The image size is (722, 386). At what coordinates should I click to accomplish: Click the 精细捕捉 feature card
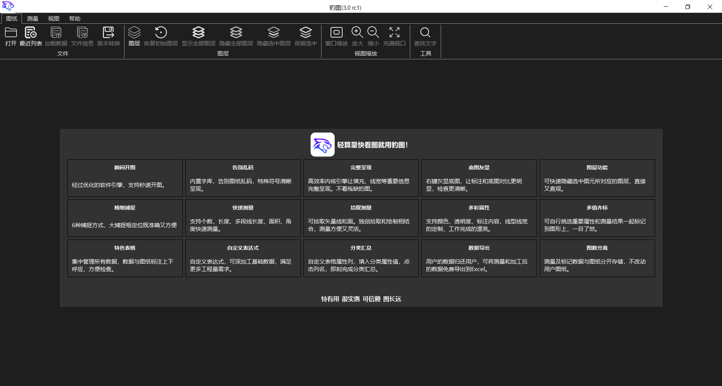(x=125, y=218)
